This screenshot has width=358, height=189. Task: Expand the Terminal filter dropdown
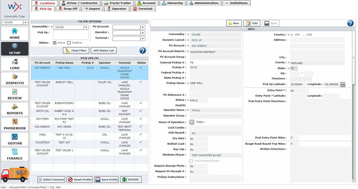coord(143,38)
